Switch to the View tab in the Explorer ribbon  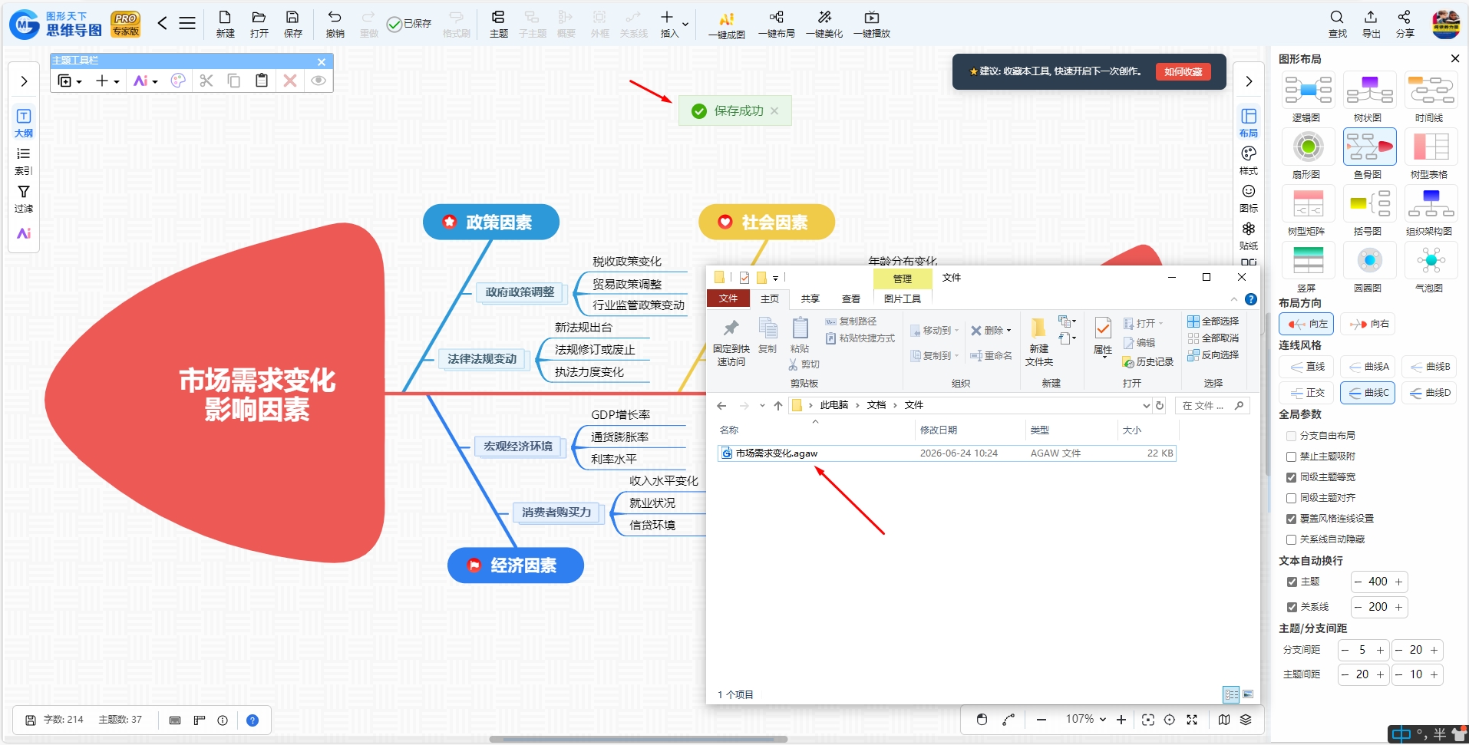click(850, 299)
